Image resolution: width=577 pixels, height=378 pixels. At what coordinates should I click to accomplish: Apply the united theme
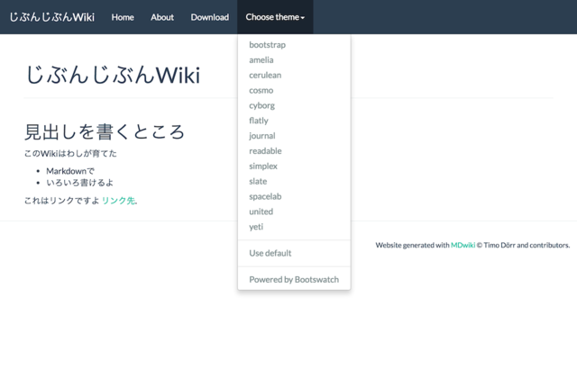[x=261, y=211]
